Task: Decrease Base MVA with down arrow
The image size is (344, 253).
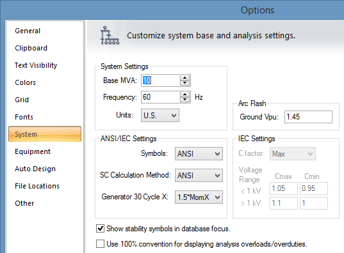Action: [x=184, y=83]
